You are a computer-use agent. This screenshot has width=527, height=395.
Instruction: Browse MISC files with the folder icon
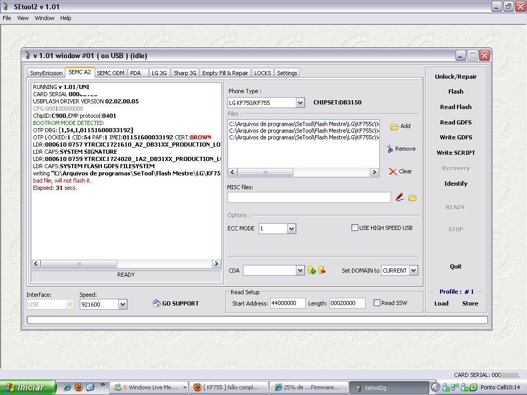[x=413, y=198]
